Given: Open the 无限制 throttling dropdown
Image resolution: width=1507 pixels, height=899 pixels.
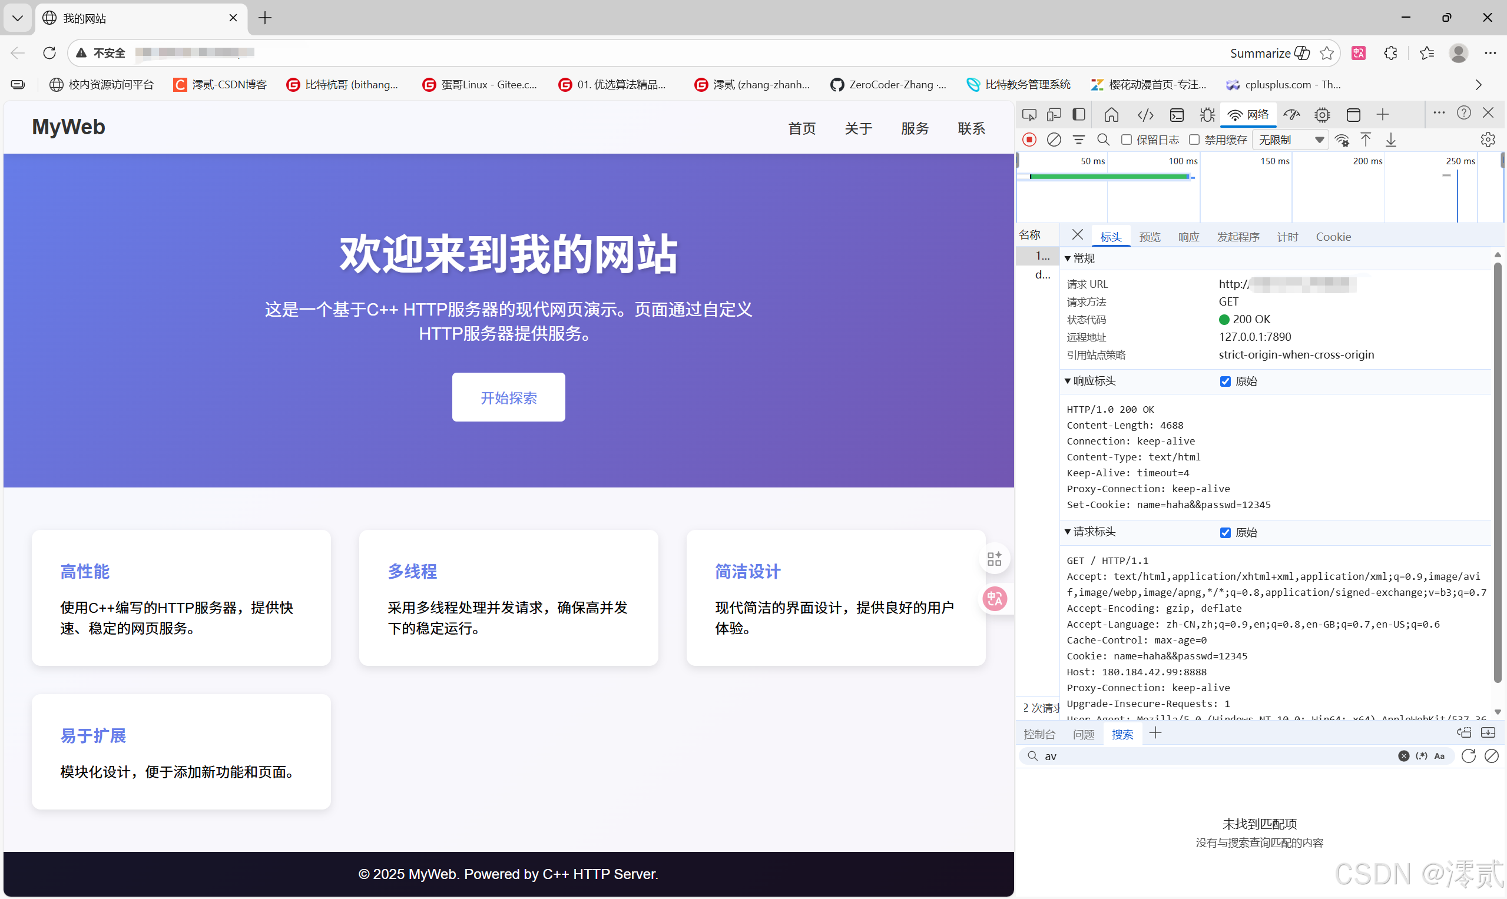Looking at the screenshot, I should coord(1290,140).
